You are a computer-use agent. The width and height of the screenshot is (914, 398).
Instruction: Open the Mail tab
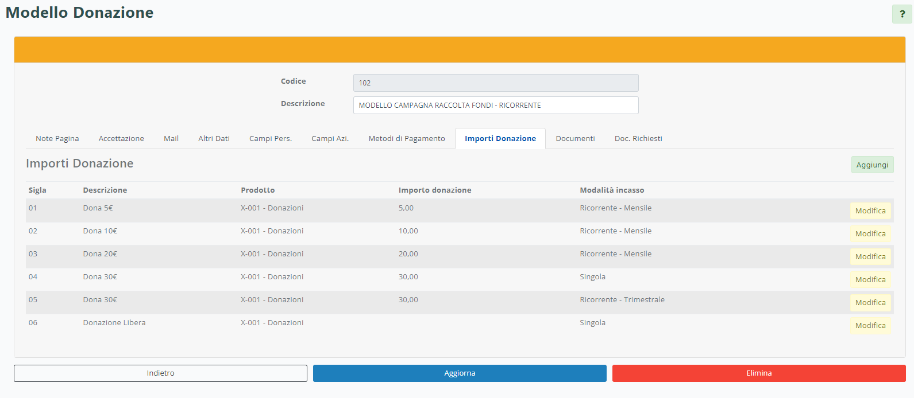[x=171, y=139]
